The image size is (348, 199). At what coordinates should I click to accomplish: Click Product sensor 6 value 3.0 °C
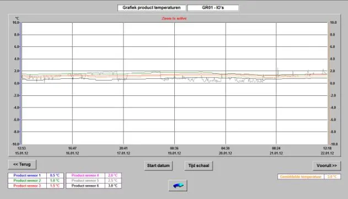point(113,186)
